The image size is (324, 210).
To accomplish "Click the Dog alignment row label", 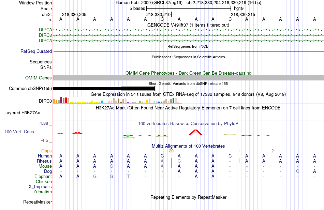I will (x=48, y=171).
